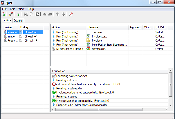Click the undo arrow toolbar icon
Image resolution: width=175 pixels, height=119 pixels.
45,14
